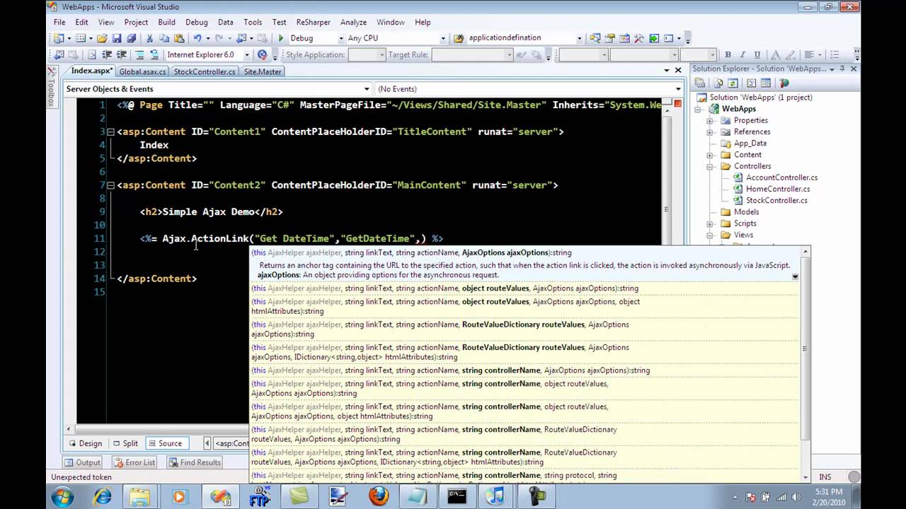Pin the Solution Explorer auto-hide icon
Screen dimensions: 906x509
[x=842, y=69]
